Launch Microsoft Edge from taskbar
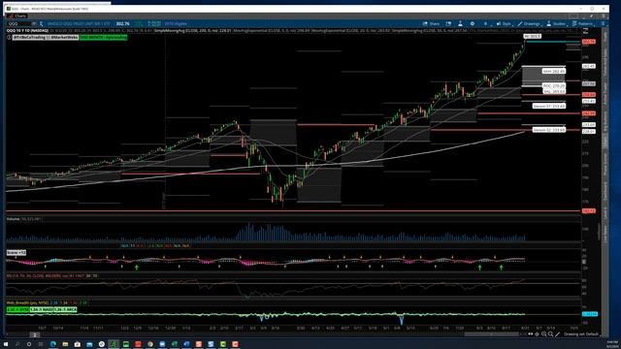The image size is (621, 349). [x=53, y=344]
